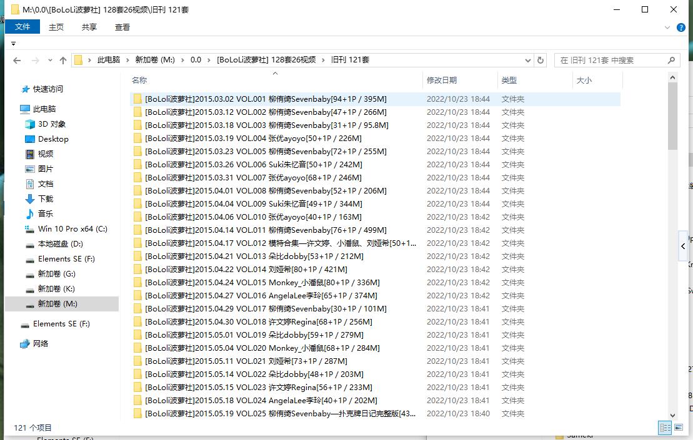Open 本地磁盘 (D:) drive
Image resolution: width=693 pixels, height=440 pixels.
click(x=60, y=244)
